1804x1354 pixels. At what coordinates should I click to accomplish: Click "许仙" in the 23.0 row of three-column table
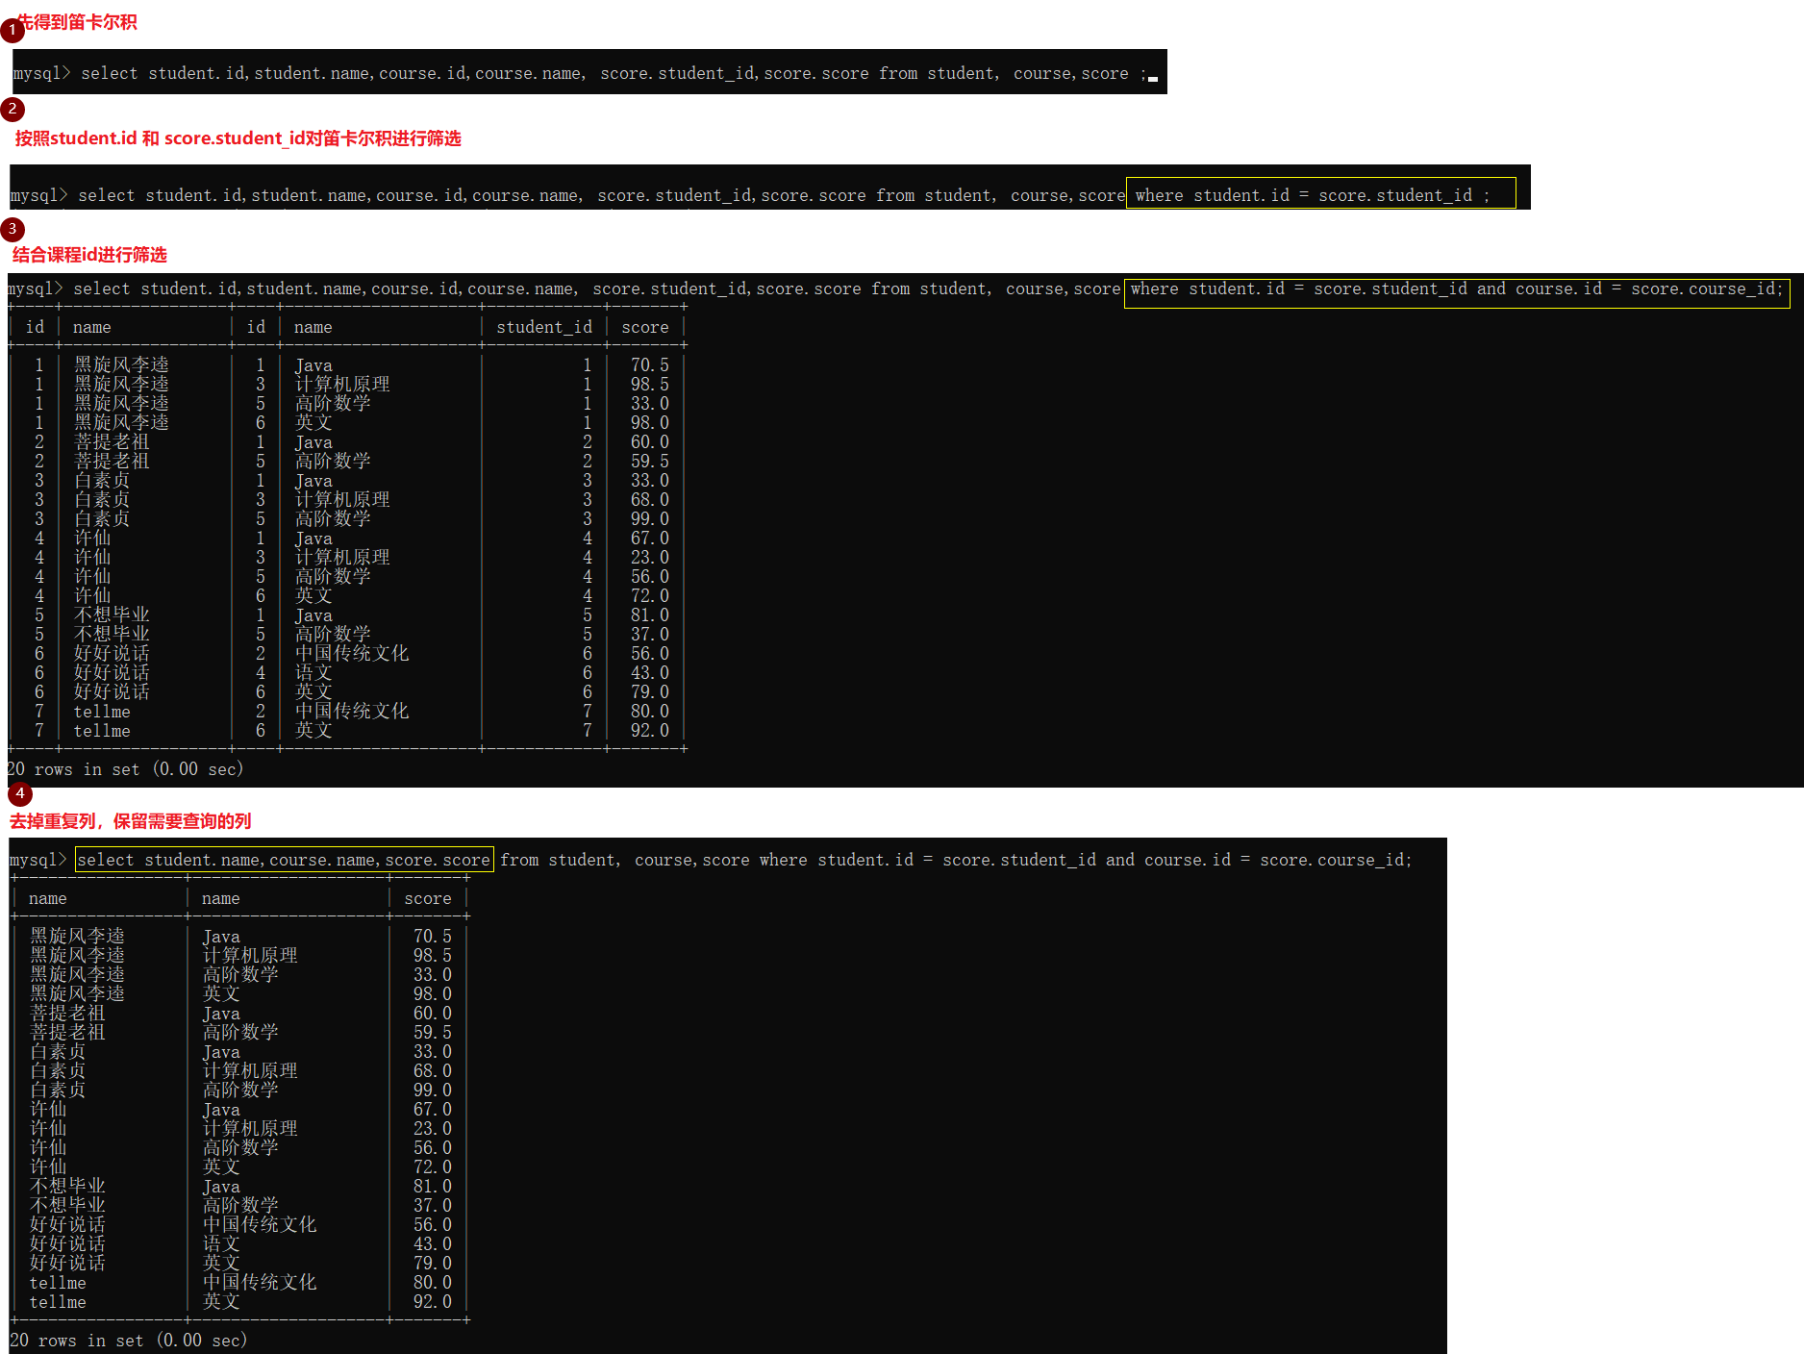pyautogui.click(x=48, y=1128)
